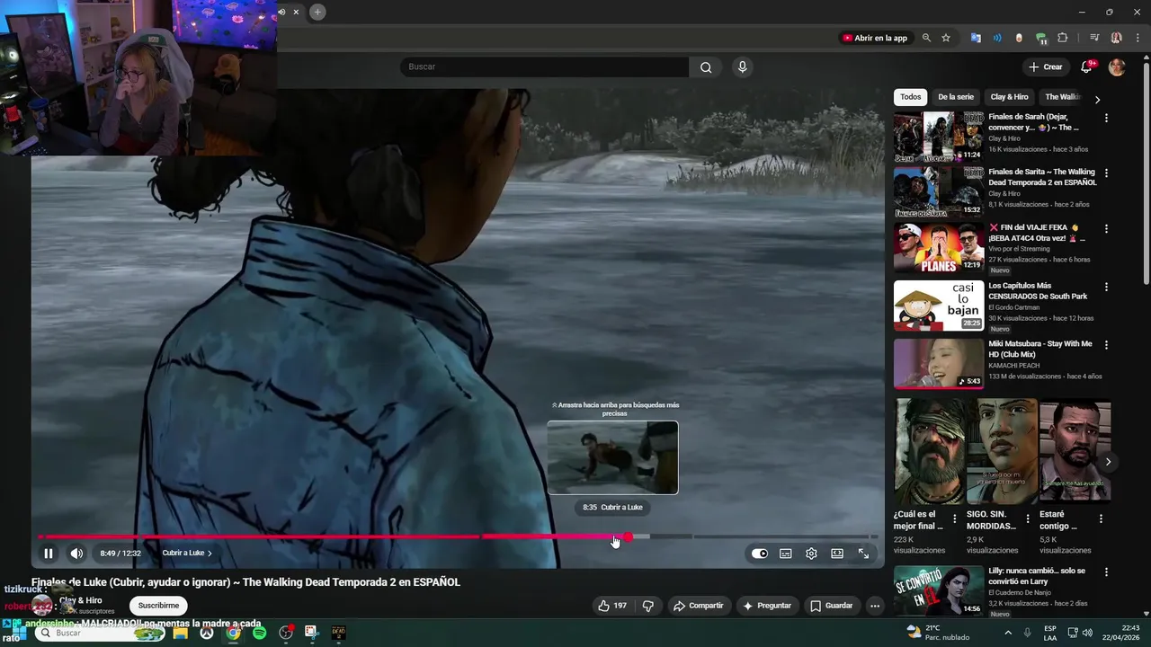Open the Chrome profile avatar
Viewport: 1151px width, 647px height.
pyautogui.click(x=1116, y=38)
